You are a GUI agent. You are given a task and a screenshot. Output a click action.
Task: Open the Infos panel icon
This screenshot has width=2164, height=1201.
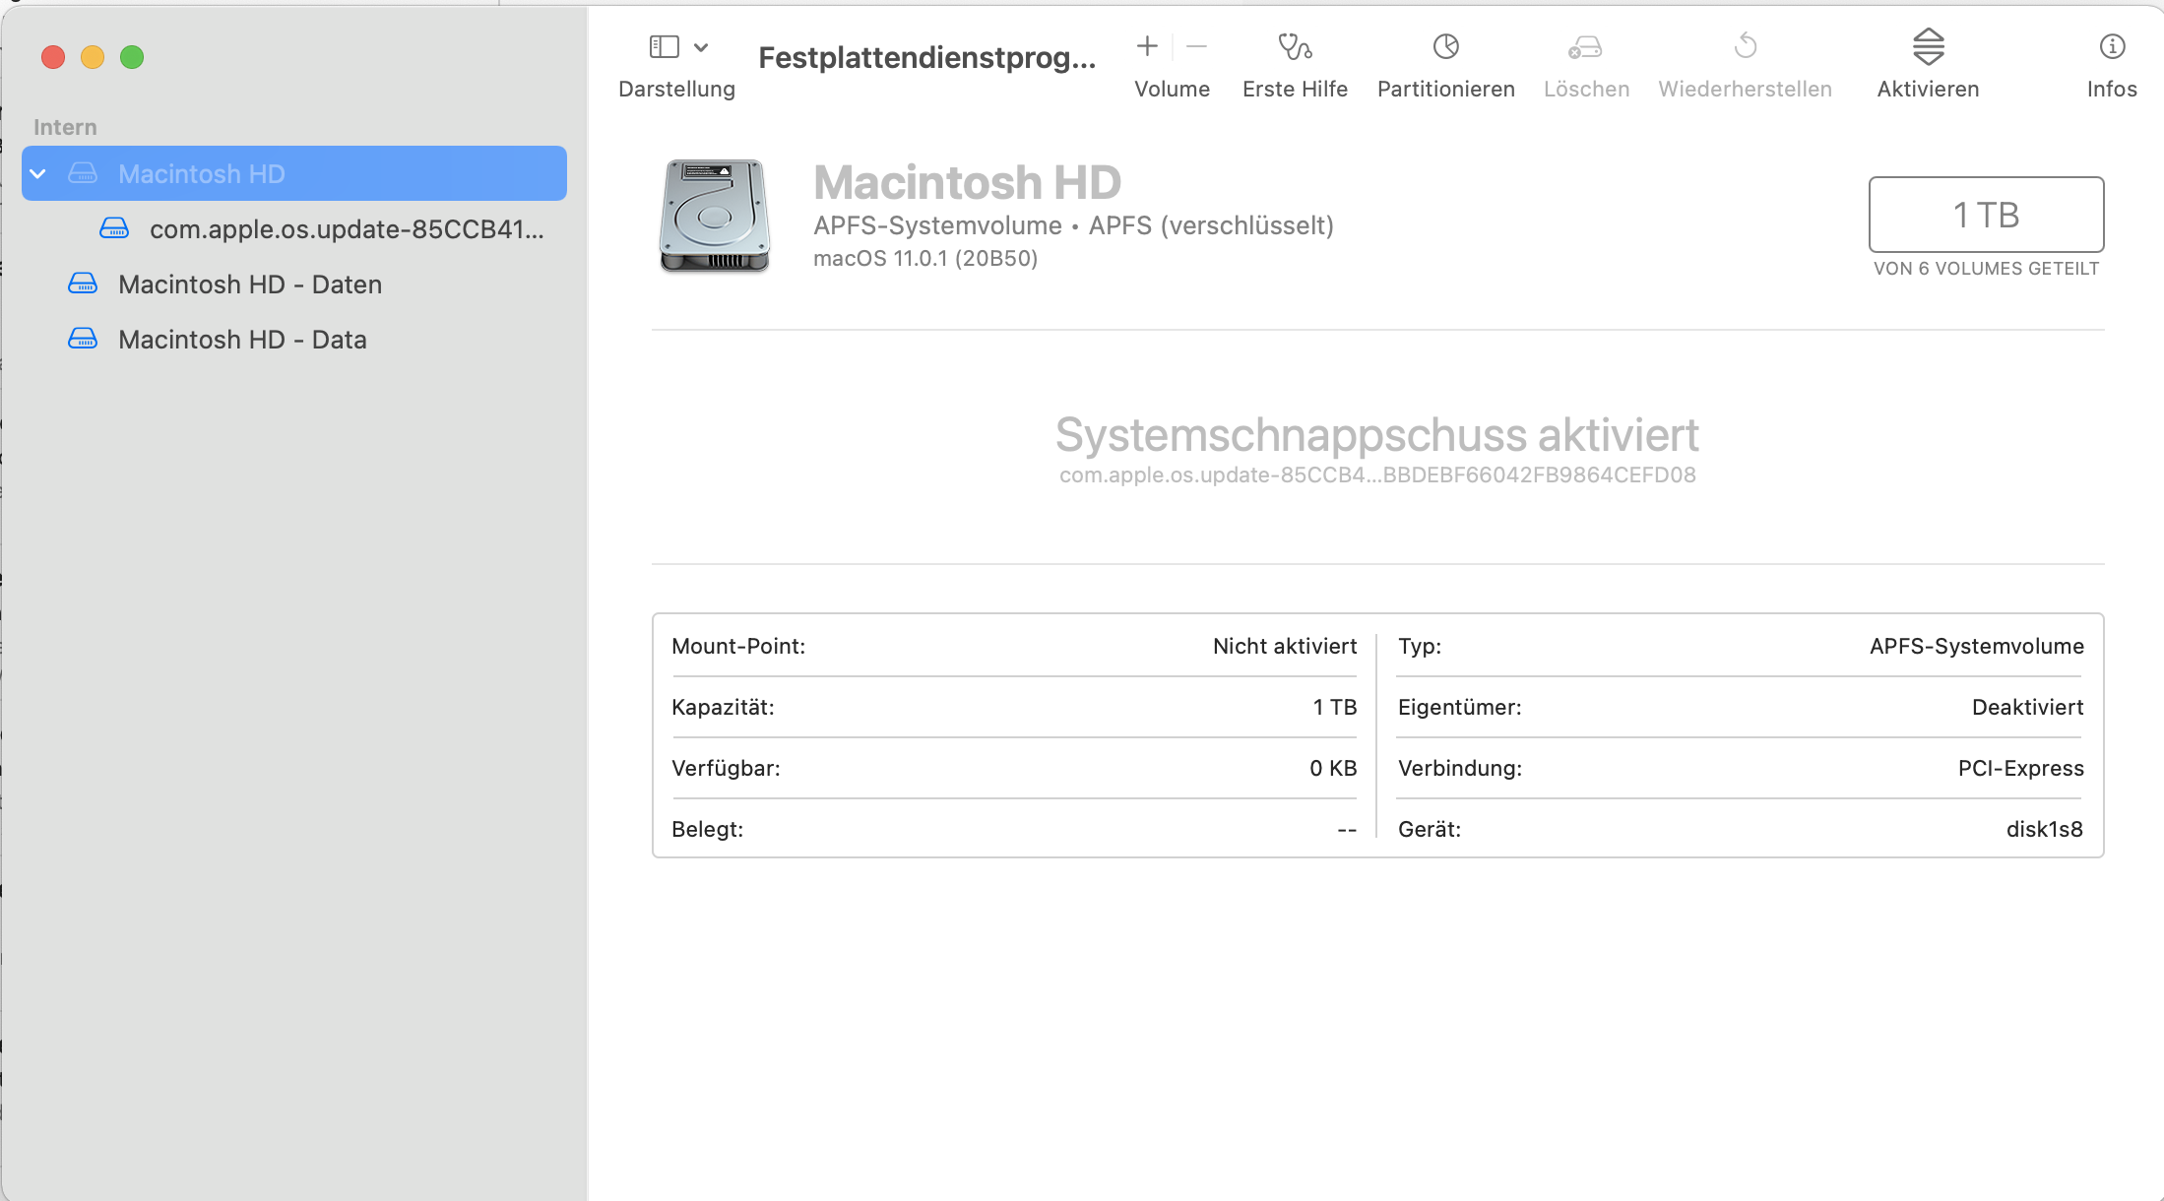tap(2112, 46)
